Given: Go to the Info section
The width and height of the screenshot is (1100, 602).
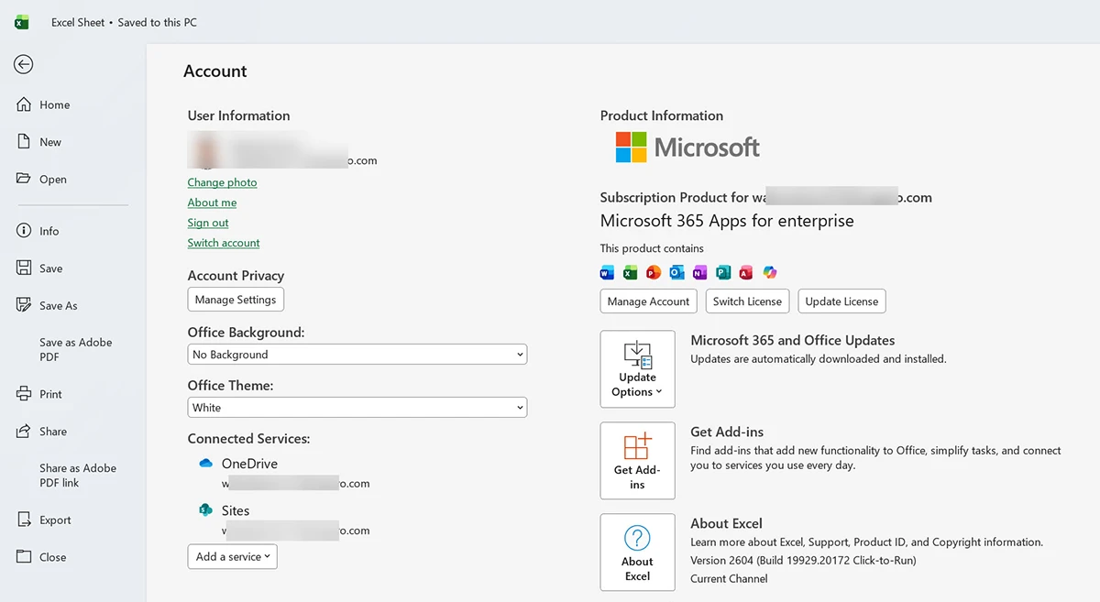Looking at the screenshot, I should (49, 231).
